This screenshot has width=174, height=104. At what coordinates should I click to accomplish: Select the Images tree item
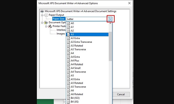point(61,34)
